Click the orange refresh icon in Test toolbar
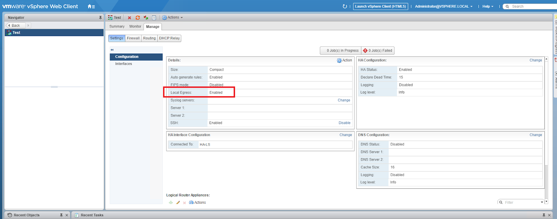This screenshot has height=219, width=557. tap(138, 18)
